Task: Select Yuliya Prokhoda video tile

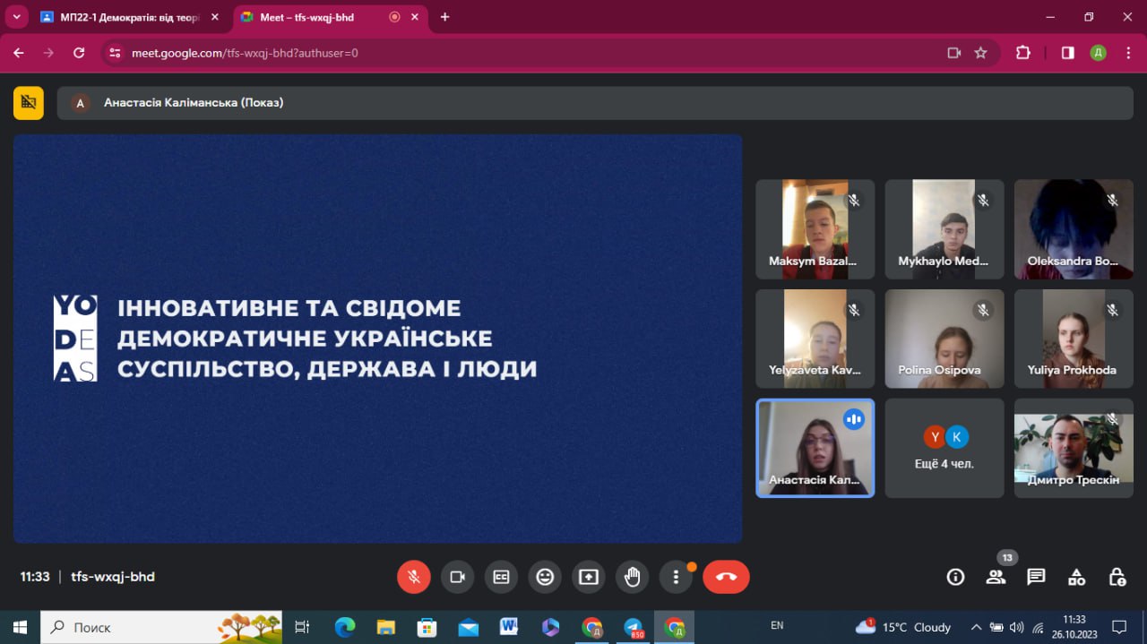Action: click(1074, 339)
